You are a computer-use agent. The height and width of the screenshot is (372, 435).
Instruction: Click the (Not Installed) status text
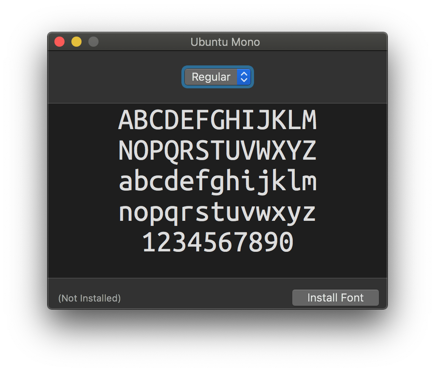(89, 298)
